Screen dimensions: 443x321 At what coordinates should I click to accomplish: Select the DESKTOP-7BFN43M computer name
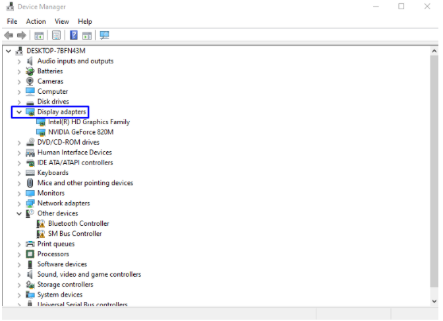pyautogui.click(x=56, y=51)
